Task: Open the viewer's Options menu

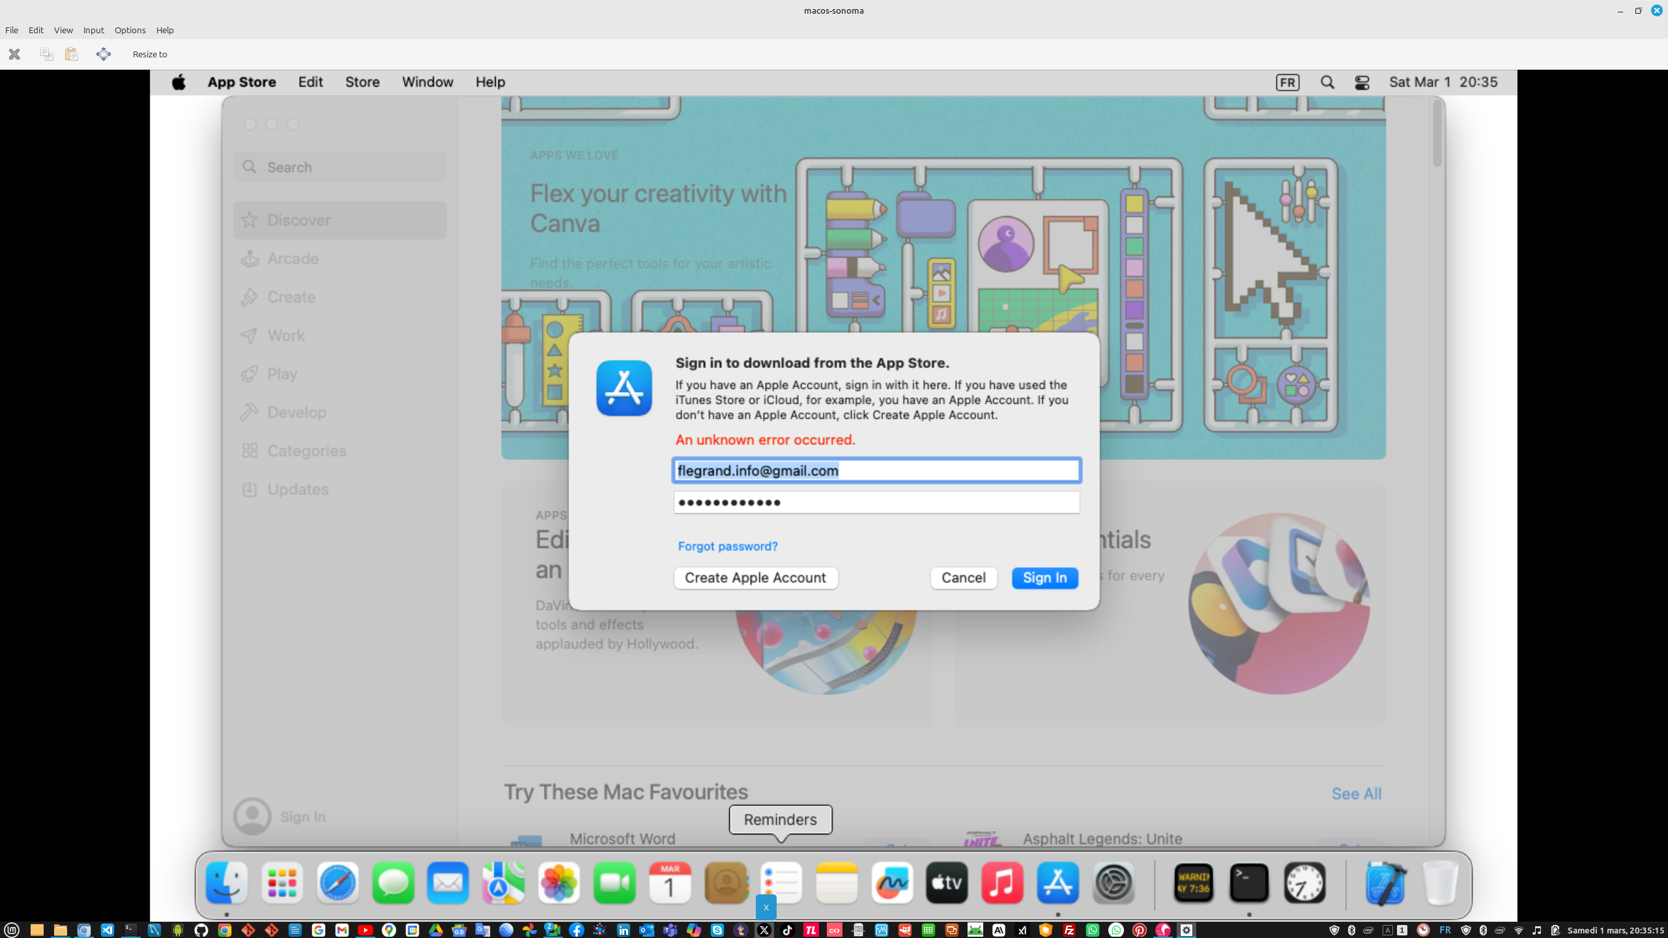Action: pos(130,30)
